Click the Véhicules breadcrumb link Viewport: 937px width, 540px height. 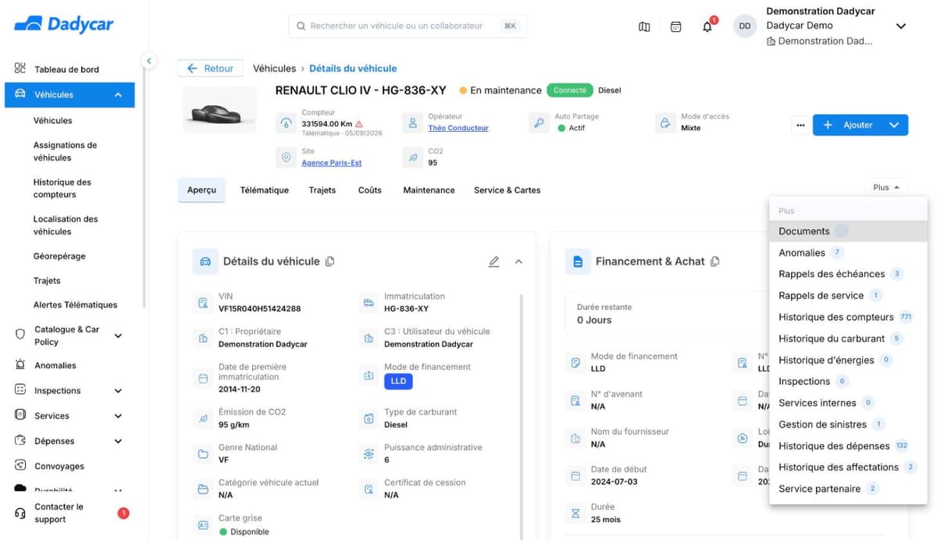click(x=274, y=69)
